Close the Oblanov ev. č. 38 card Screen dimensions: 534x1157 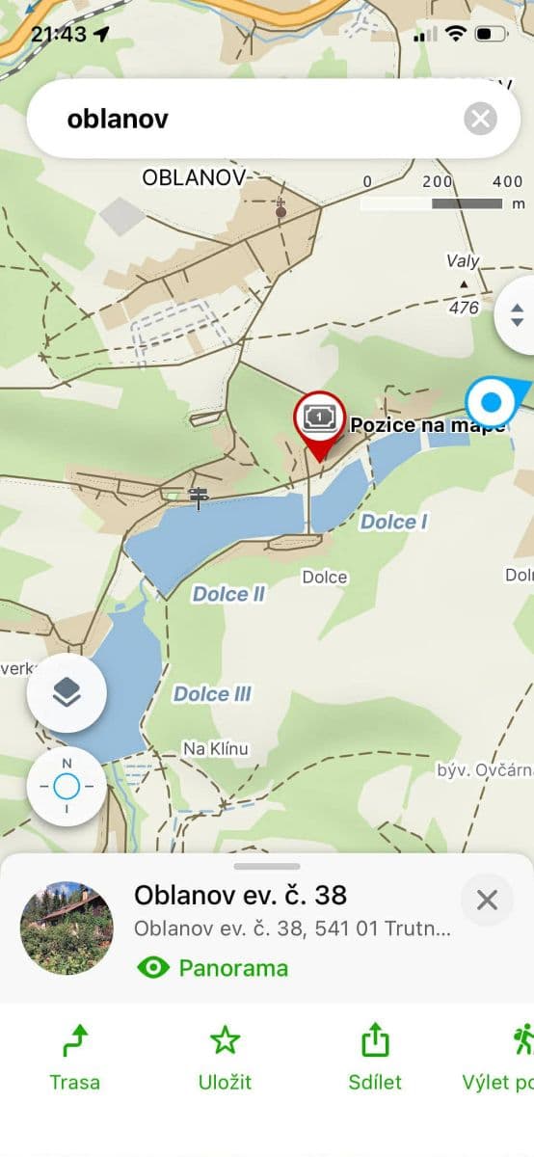click(x=487, y=900)
